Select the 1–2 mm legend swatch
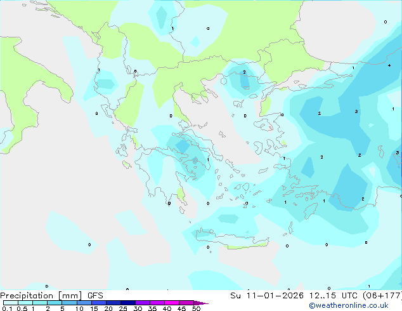Image resolution: width=402 pixels, height=311 pixels. [x=40, y=303]
